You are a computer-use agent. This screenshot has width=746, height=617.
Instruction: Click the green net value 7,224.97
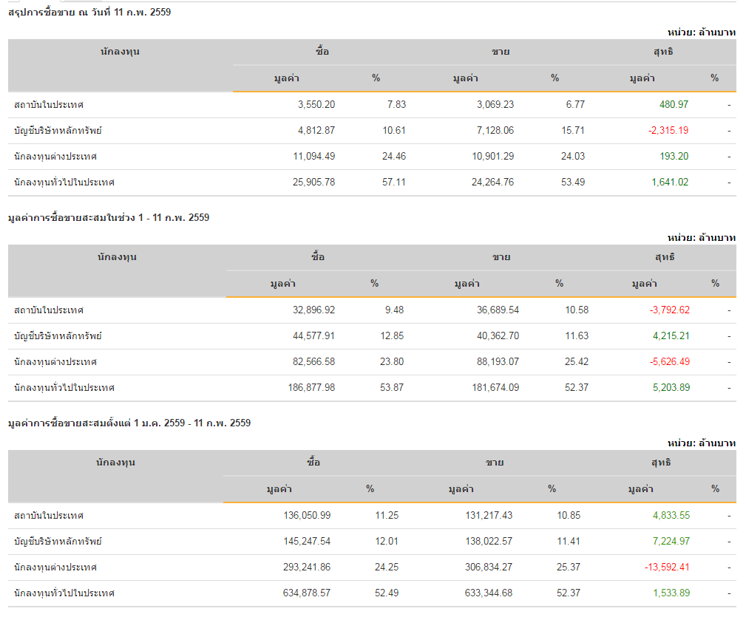671,542
